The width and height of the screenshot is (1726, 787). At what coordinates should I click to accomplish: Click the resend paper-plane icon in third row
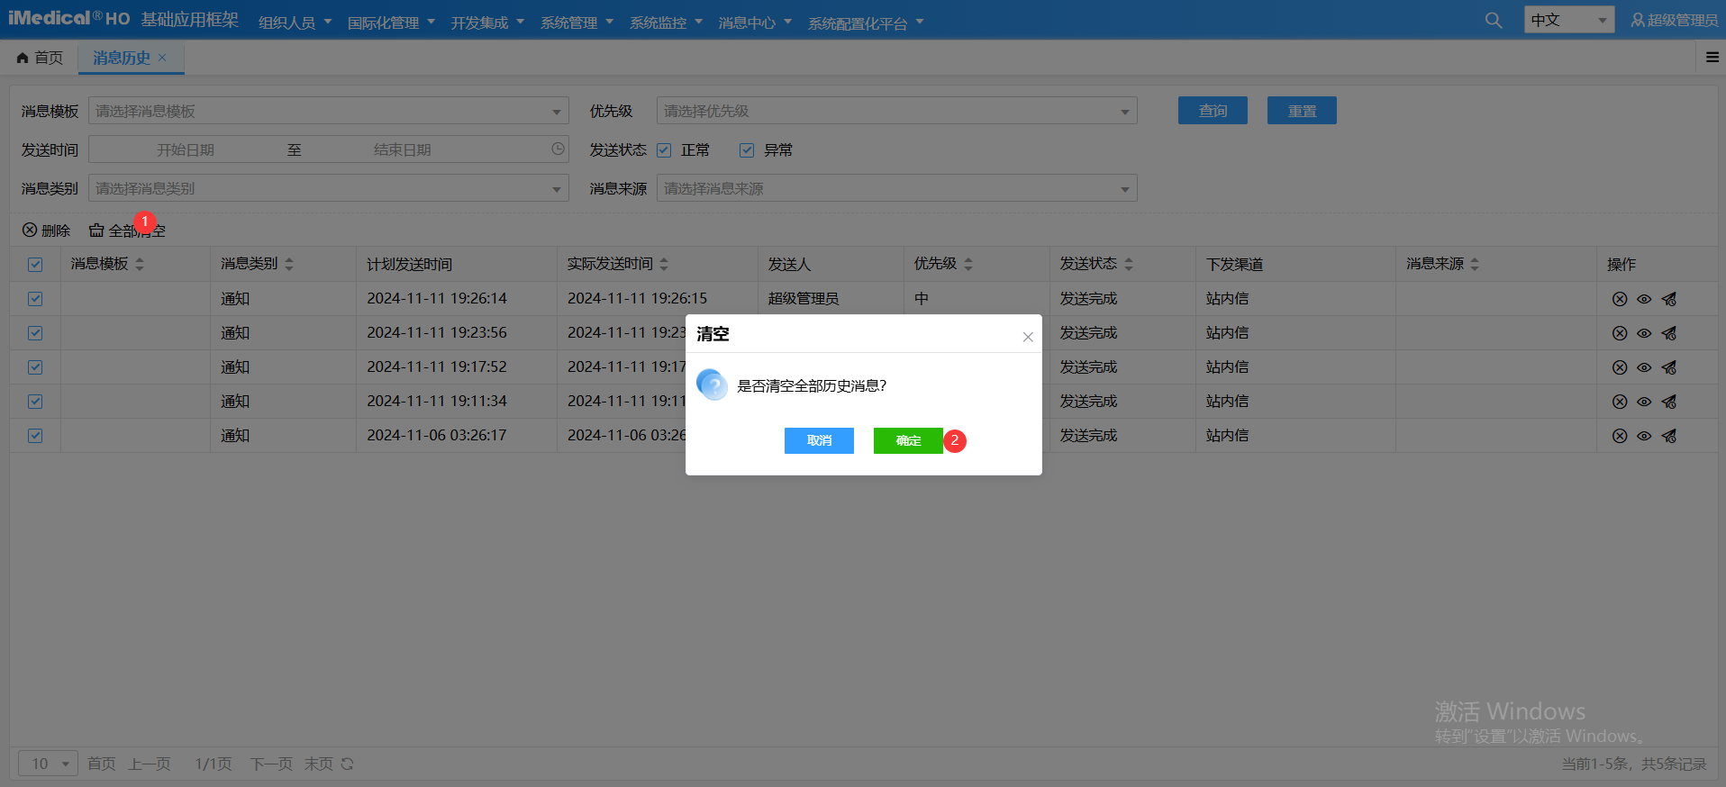point(1669,367)
